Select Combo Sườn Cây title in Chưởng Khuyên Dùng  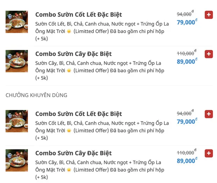[73, 153]
